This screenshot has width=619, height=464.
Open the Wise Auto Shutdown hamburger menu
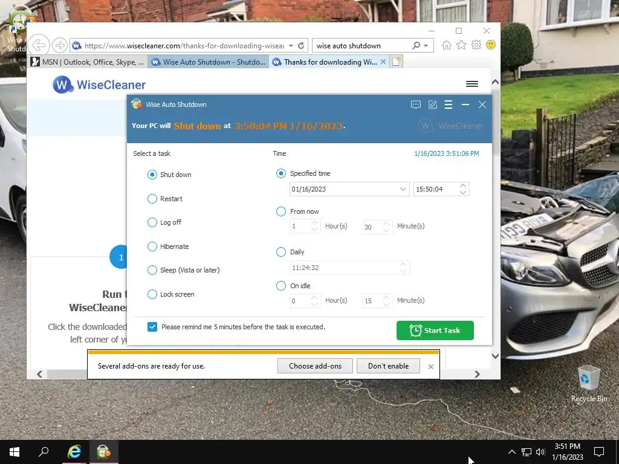(449, 105)
